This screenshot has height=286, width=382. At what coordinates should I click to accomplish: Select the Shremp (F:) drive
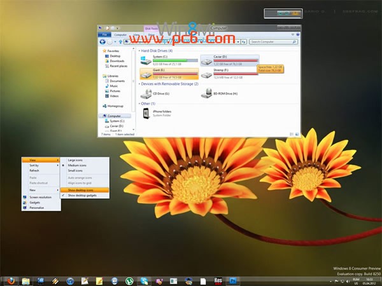(x=230, y=74)
